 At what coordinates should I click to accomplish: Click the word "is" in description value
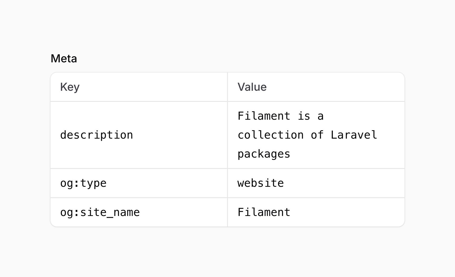tap(304, 116)
